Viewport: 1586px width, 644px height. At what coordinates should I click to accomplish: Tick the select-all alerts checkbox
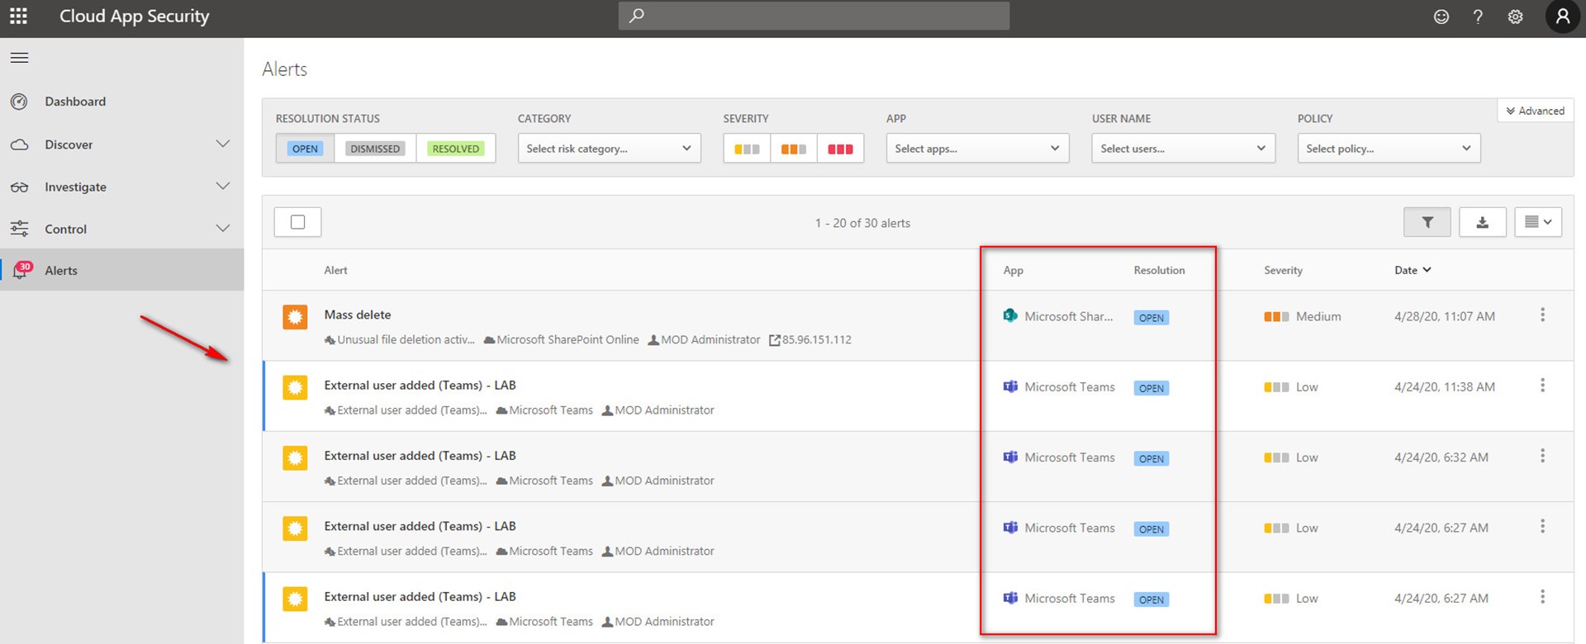click(297, 222)
